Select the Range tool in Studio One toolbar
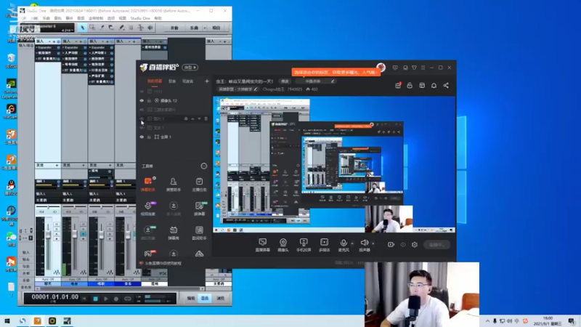This screenshot has width=581, height=327. point(92,28)
